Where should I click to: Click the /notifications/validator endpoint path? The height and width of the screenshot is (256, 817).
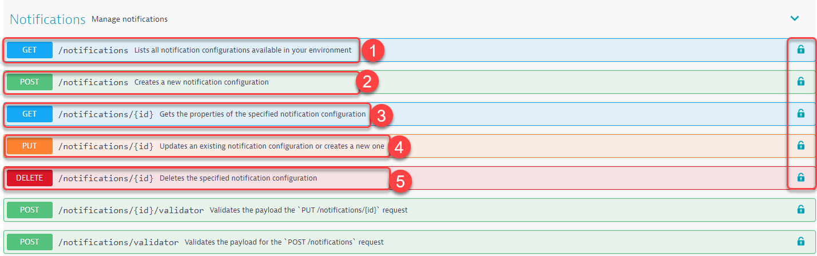[118, 242]
